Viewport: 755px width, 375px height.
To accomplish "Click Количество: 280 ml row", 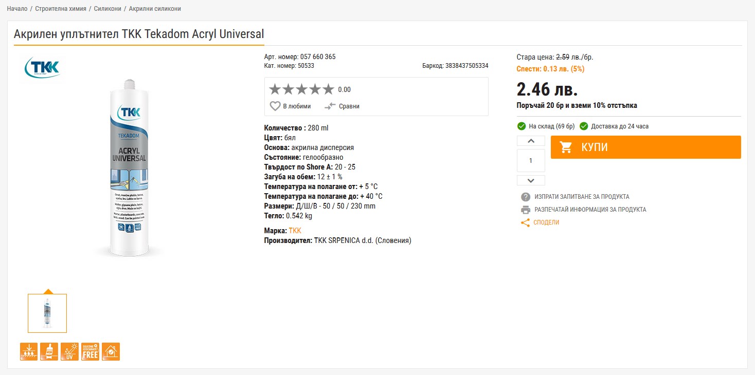I will [296, 128].
